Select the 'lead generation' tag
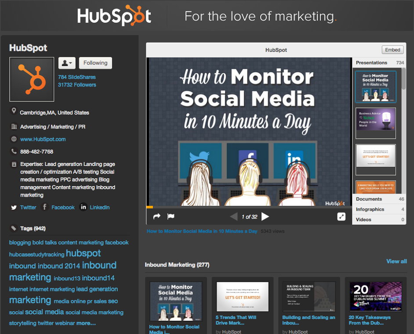 pos(97,289)
